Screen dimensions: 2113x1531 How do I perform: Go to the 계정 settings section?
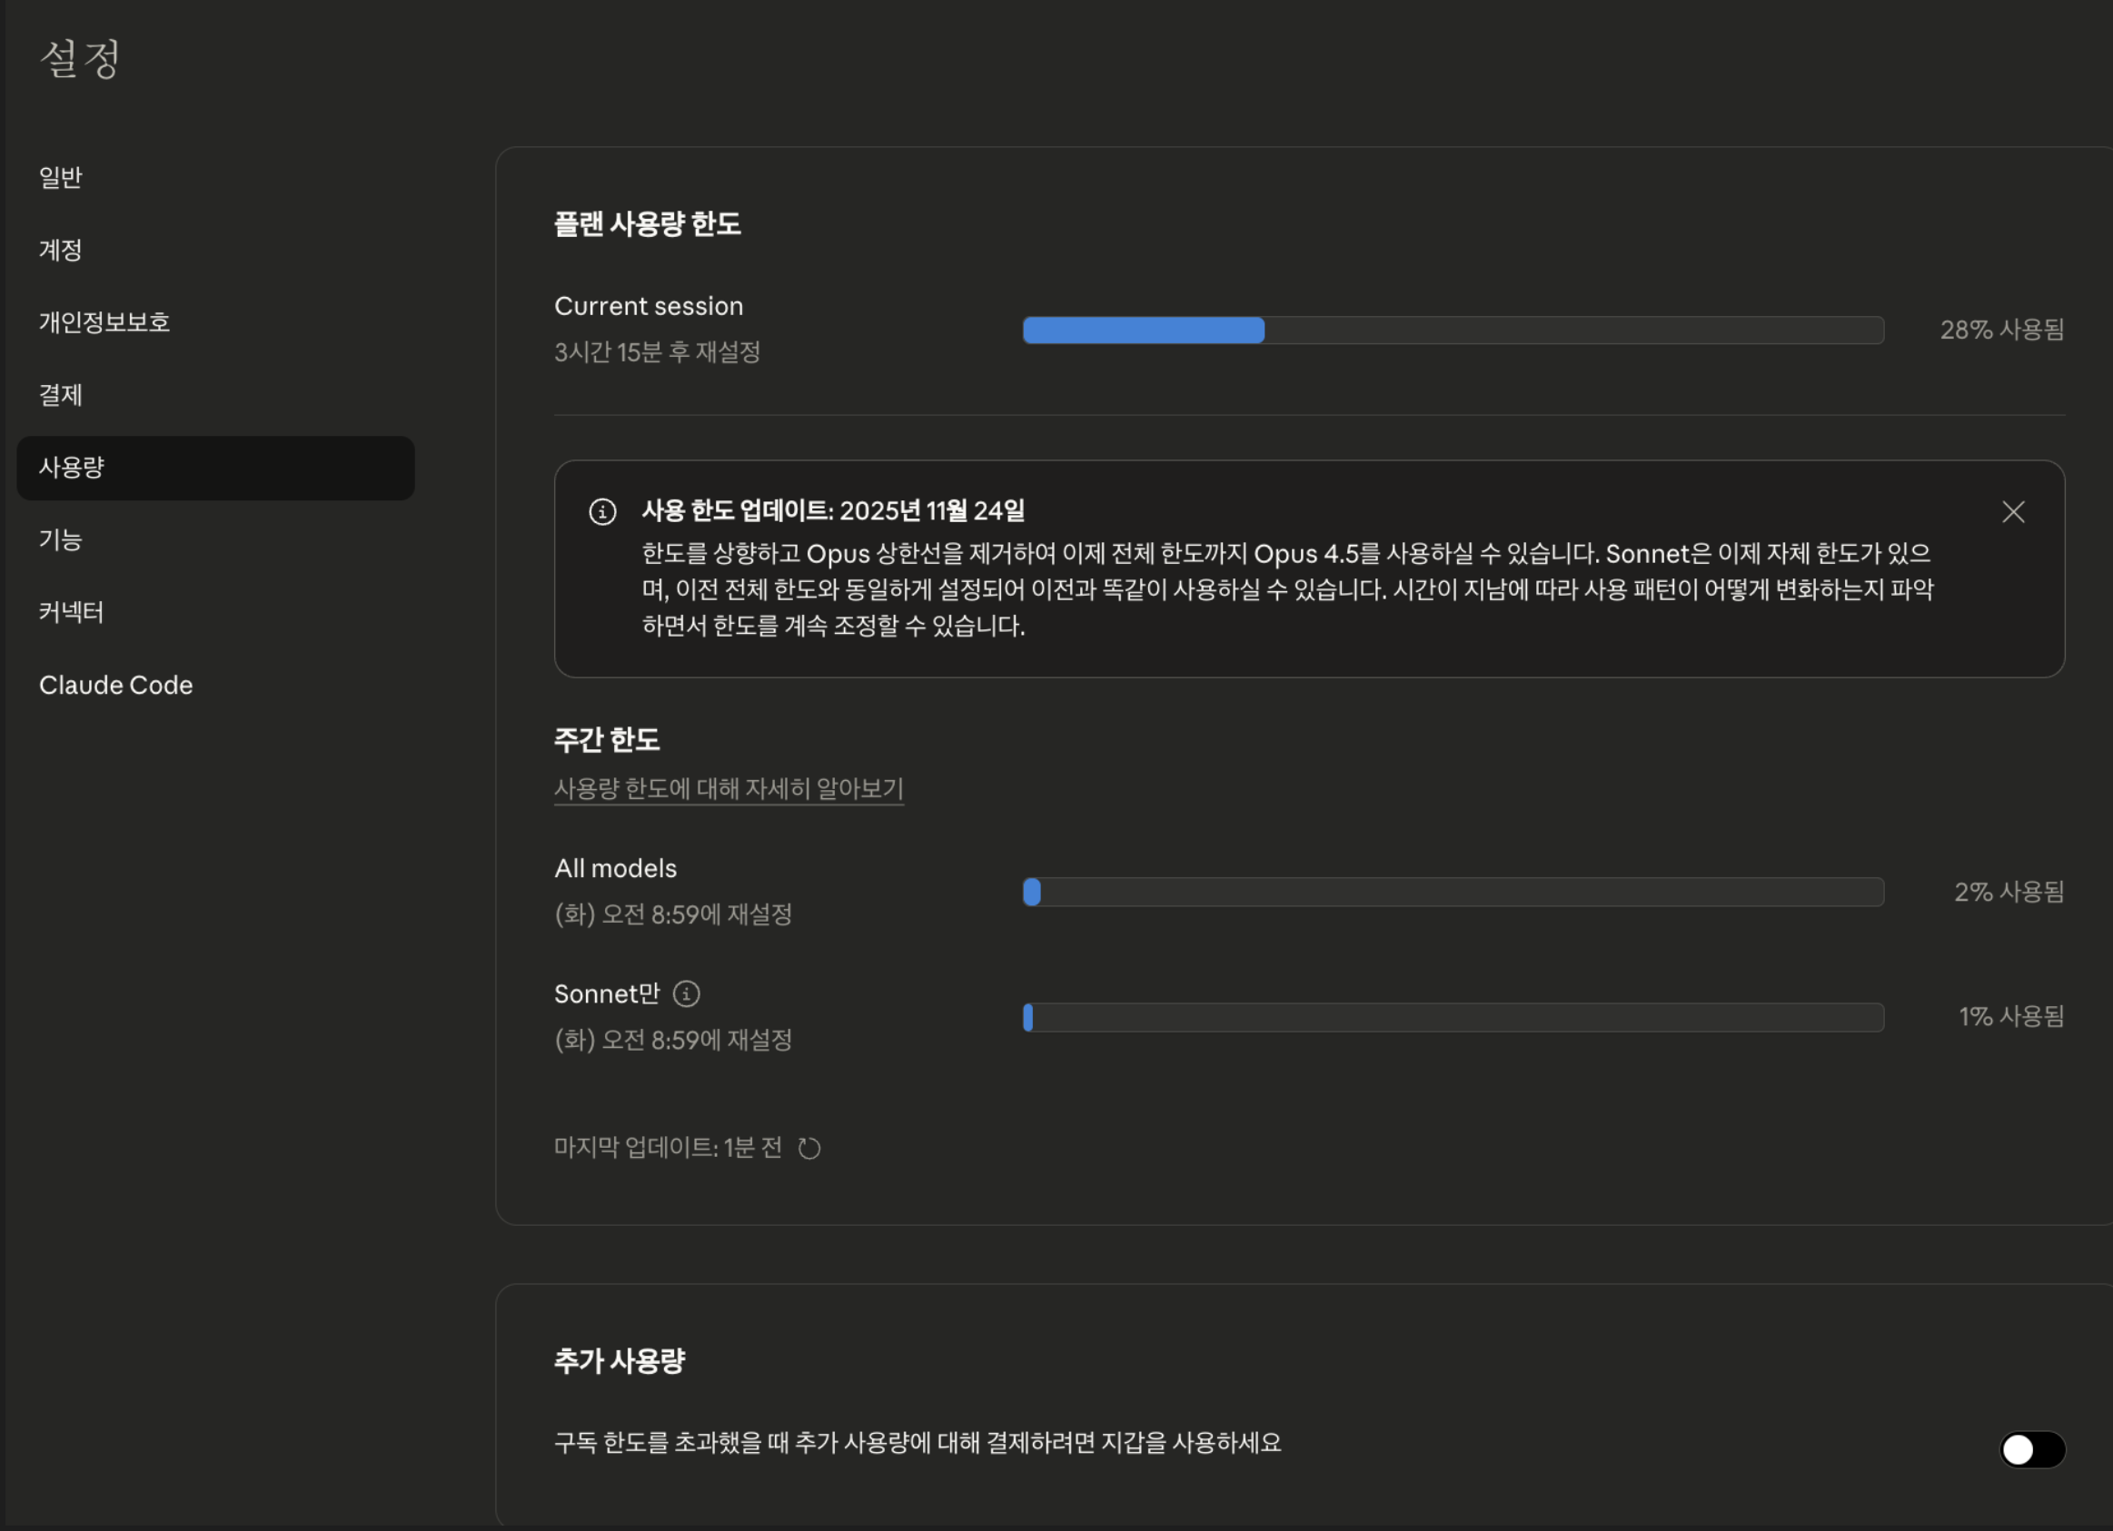(x=61, y=250)
